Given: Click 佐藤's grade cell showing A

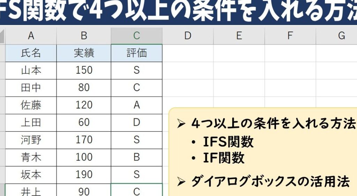Looking at the screenshot, I should click(137, 105).
